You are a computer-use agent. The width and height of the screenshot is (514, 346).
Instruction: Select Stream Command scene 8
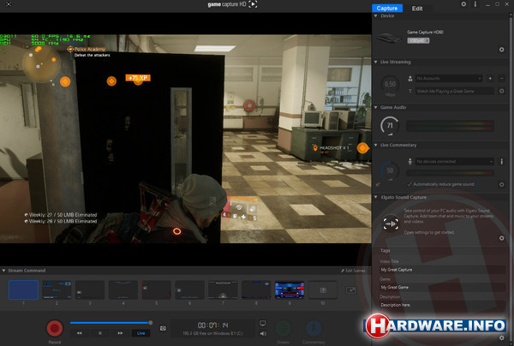pyautogui.click(x=256, y=290)
